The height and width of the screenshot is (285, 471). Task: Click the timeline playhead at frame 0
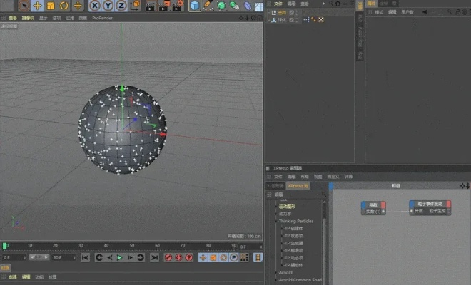(5, 246)
